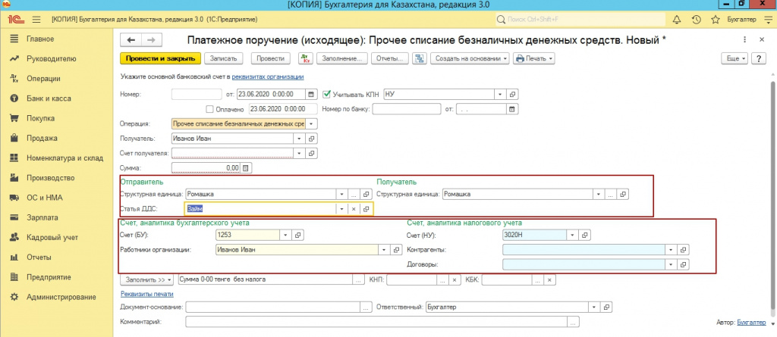Screen dimensions: 777x337
Task: Open history clock icon
Action: tap(696, 20)
